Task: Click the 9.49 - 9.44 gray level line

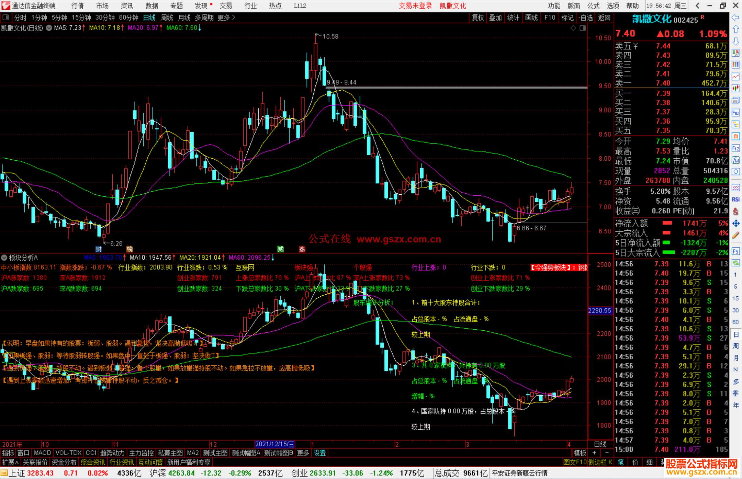Action: (x=457, y=88)
